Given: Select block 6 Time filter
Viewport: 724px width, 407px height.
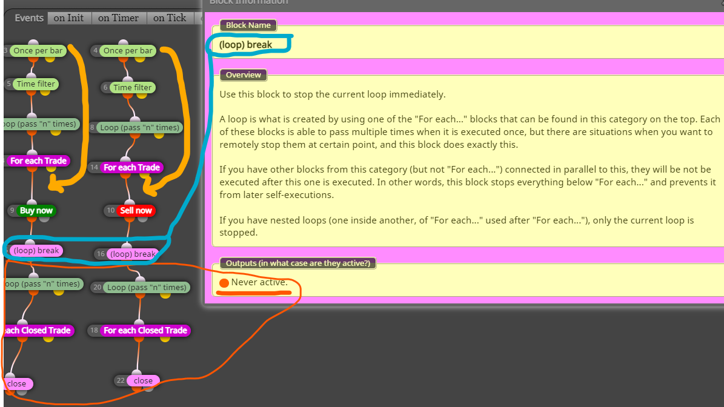Looking at the screenshot, I should coord(133,88).
